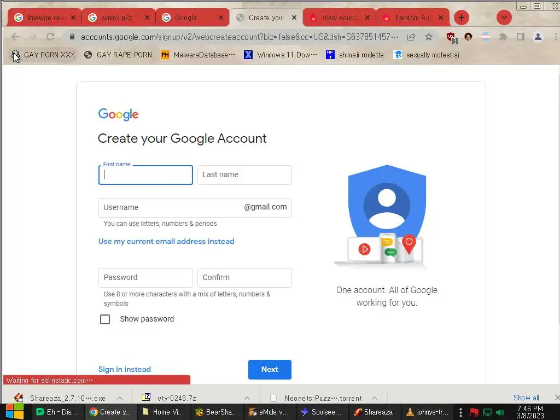Close the Fandom tab
This screenshot has width=560, height=420.
pyautogui.click(x=441, y=17)
